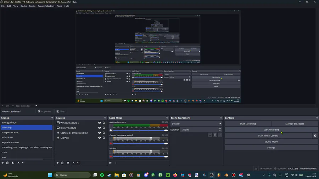
Task: Unmute Captura de entrada audio 2 in mixer
Action: (111, 143)
